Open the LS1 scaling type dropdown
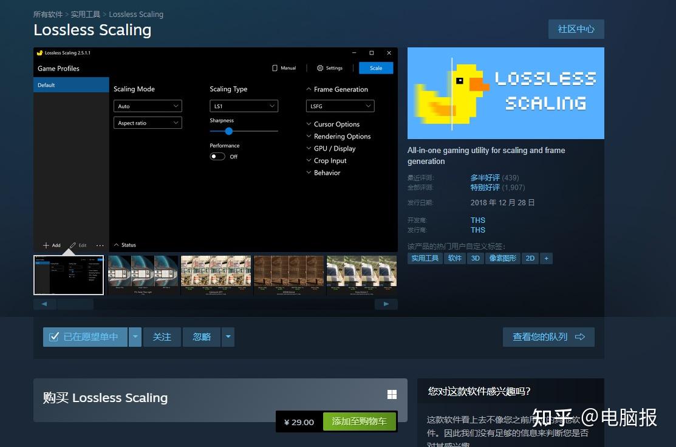 click(244, 106)
